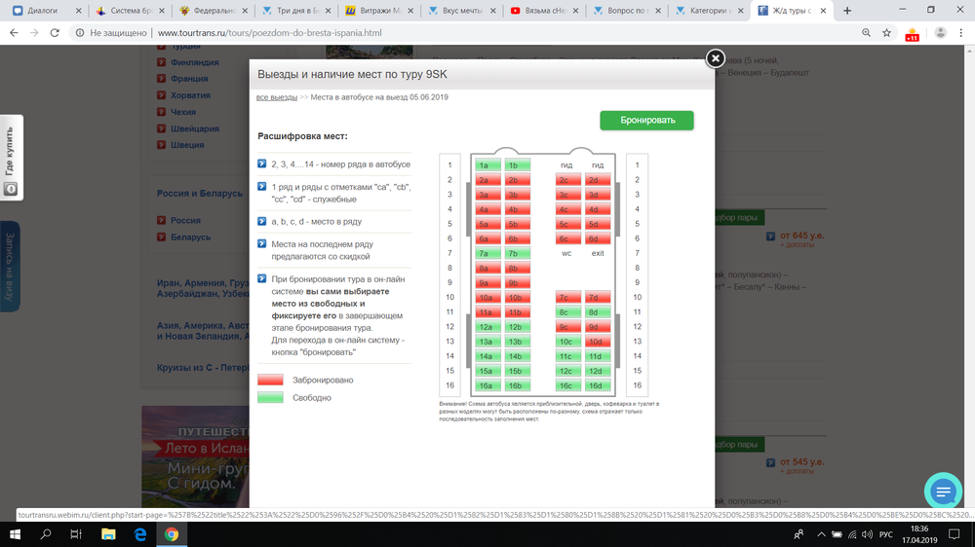The width and height of the screenshot is (975, 547).
Task: Select free seat 1a
Action: [487, 165]
